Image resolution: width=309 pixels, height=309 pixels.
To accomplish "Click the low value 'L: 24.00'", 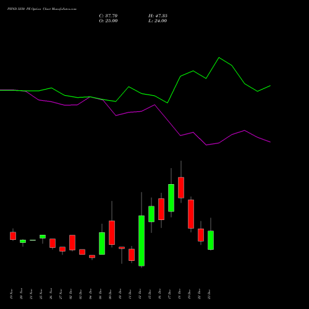I will tap(158, 21).
